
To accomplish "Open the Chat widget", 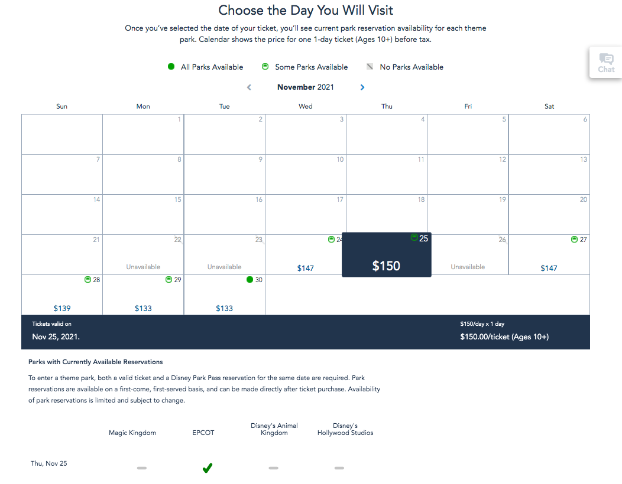I will pos(606,62).
